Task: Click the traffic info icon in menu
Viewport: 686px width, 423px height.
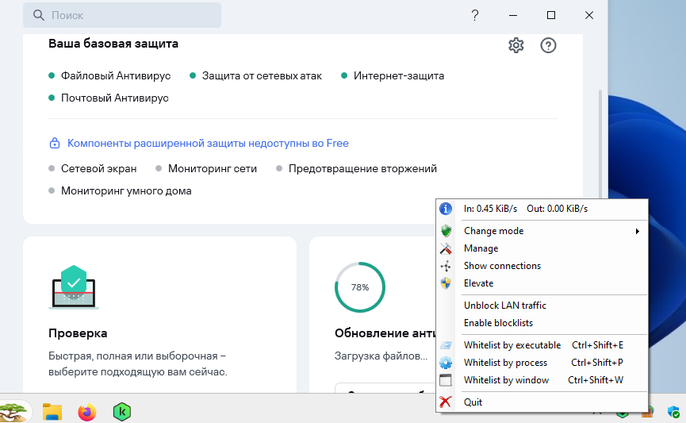Action: pyautogui.click(x=446, y=209)
